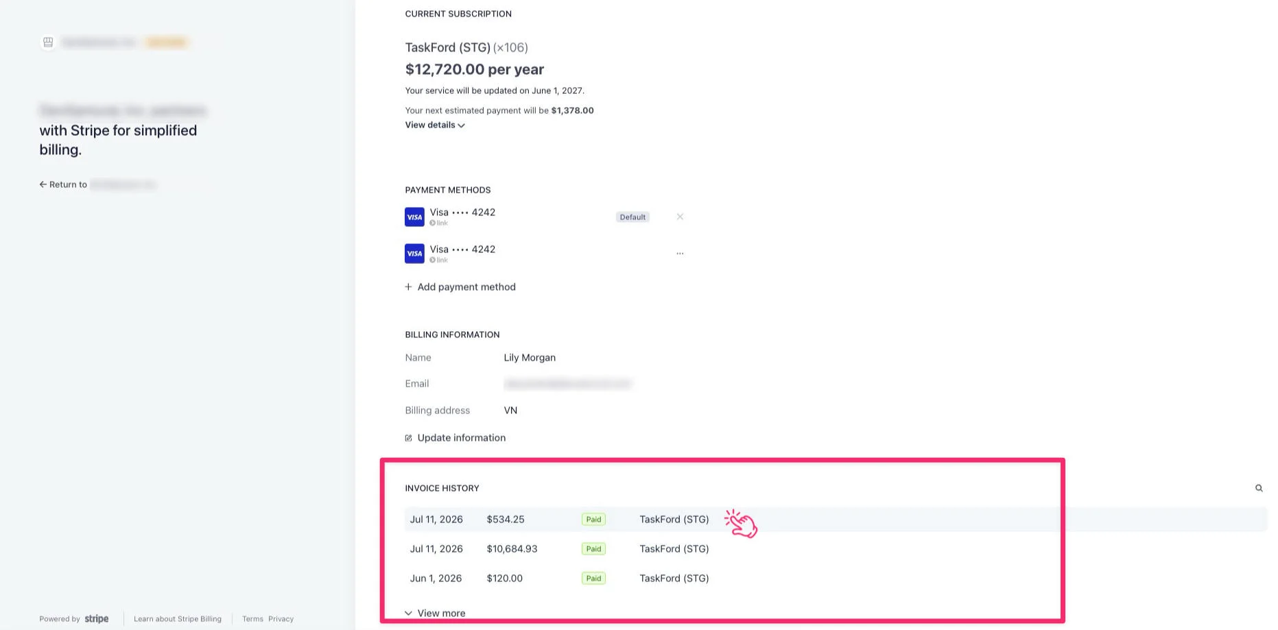The height and width of the screenshot is (630, 1278).
Task: Open the $534.25 invoice from Jul 11, 2026
Action: (835, 520)
